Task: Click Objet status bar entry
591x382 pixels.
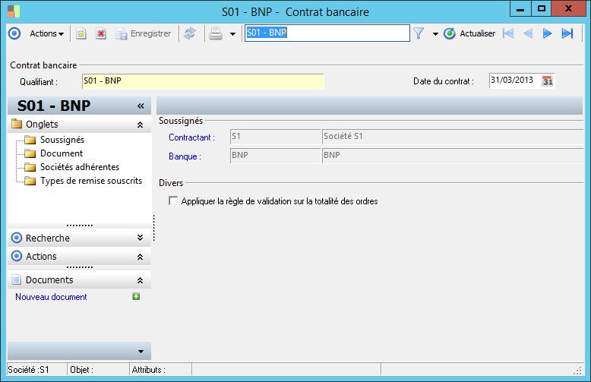Action: (81, 370)
